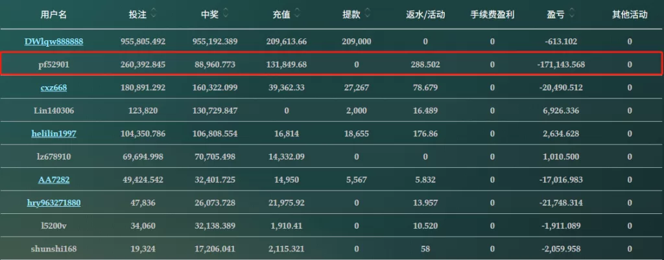Select username shunshi168
664x260 pixels.
click(54, 249)
